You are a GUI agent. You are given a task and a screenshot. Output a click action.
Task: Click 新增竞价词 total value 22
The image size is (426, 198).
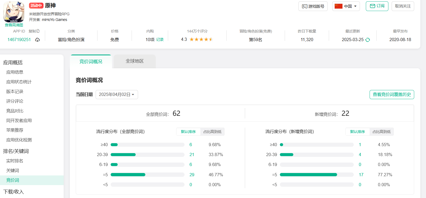click(x=345, y=113)
